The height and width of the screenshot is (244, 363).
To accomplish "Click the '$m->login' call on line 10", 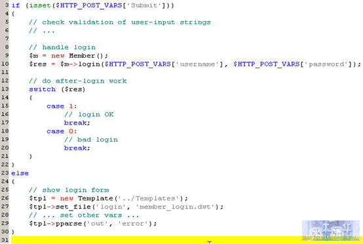I will (80, 64).
